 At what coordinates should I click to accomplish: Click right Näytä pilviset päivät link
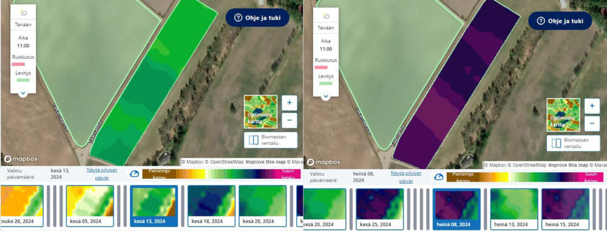coord(406,177)
